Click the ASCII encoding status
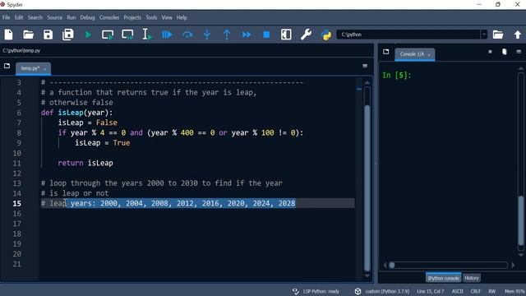 457,291
